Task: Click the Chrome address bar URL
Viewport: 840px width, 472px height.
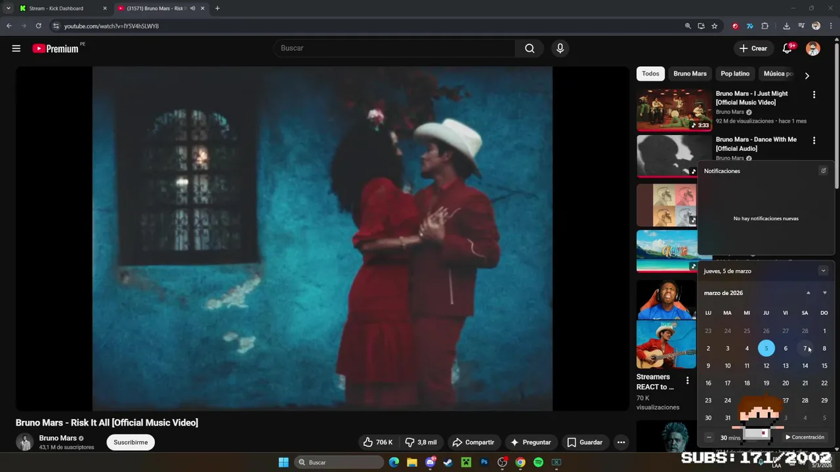Action: point(112,26)
